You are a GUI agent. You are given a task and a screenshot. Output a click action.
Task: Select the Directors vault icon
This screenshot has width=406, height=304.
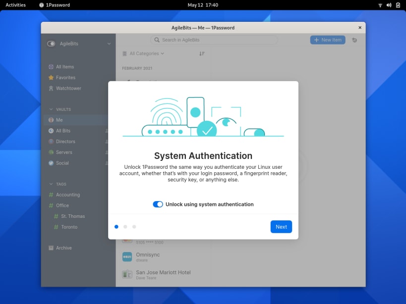pyautogui.click(x=51, y=142)
